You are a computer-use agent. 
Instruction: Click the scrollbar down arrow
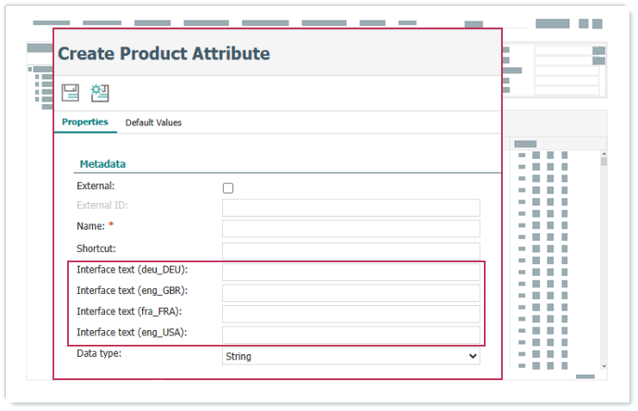[x=604, y=365]
